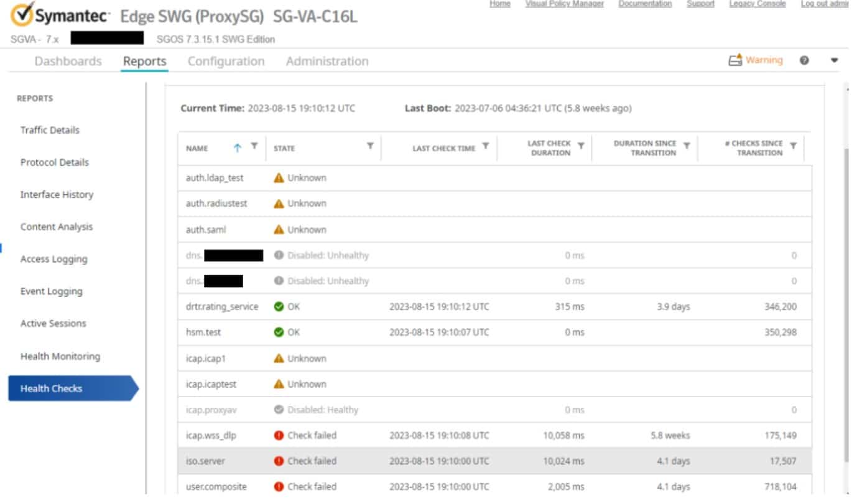Click the warning icon for icap.icaptest
The height and width of the screenshot is (501, 852).
[279, 384]
